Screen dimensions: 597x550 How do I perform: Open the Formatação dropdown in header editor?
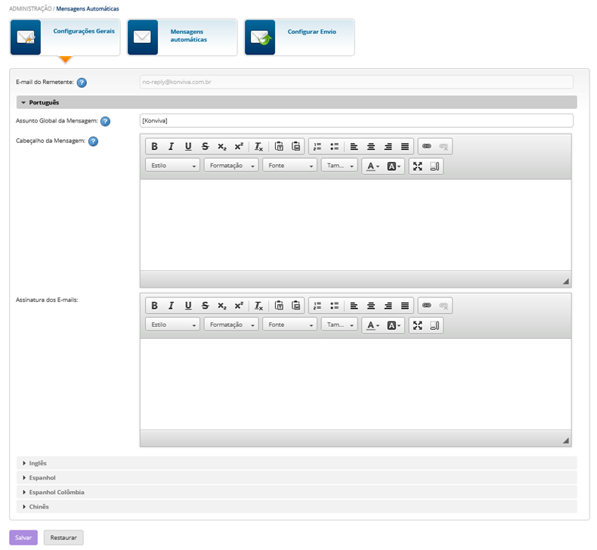click(231, 166)
